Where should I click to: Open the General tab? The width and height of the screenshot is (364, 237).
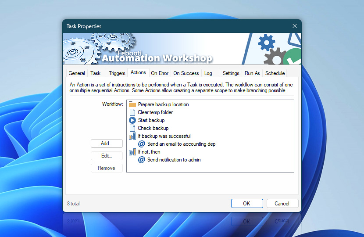point(77,73)
